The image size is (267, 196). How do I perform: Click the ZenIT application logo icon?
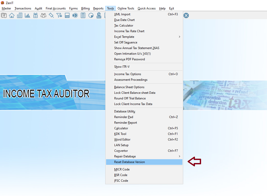click(3, 3)
